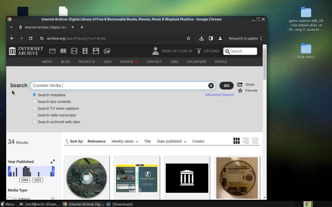The image size is (332, 207).
Task: Open Chrome three-dot menu
Action: point(261,38)
